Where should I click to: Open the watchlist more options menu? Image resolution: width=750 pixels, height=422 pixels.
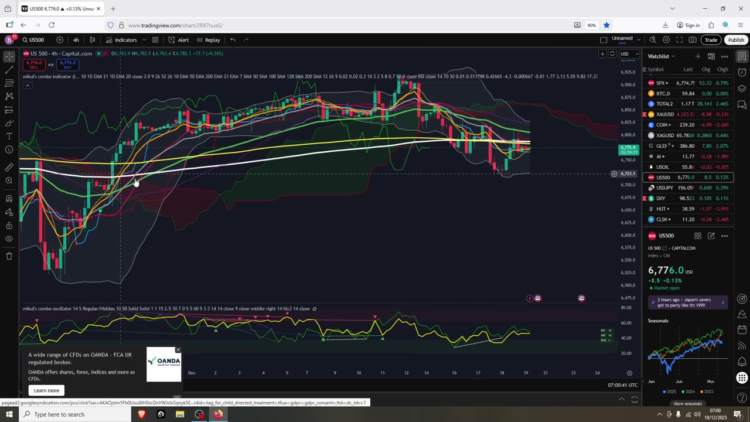tap(724, 56)
